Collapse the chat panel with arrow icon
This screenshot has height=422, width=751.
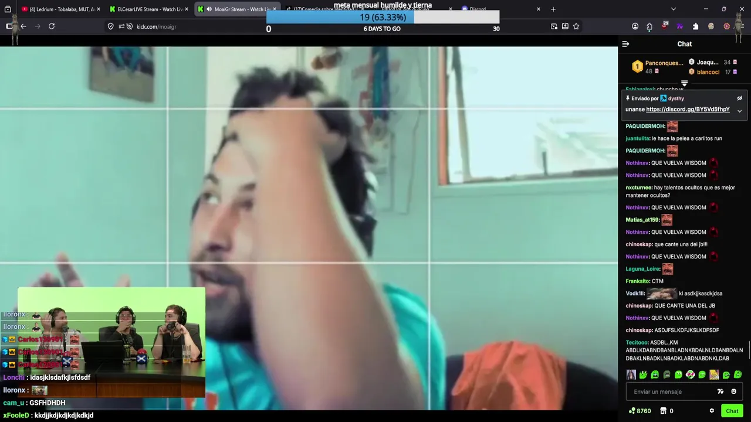pos(625,44)
